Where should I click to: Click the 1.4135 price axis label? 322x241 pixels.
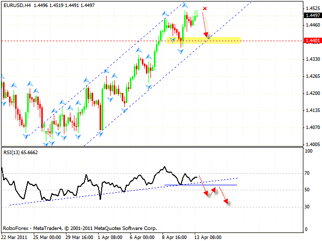313,110
